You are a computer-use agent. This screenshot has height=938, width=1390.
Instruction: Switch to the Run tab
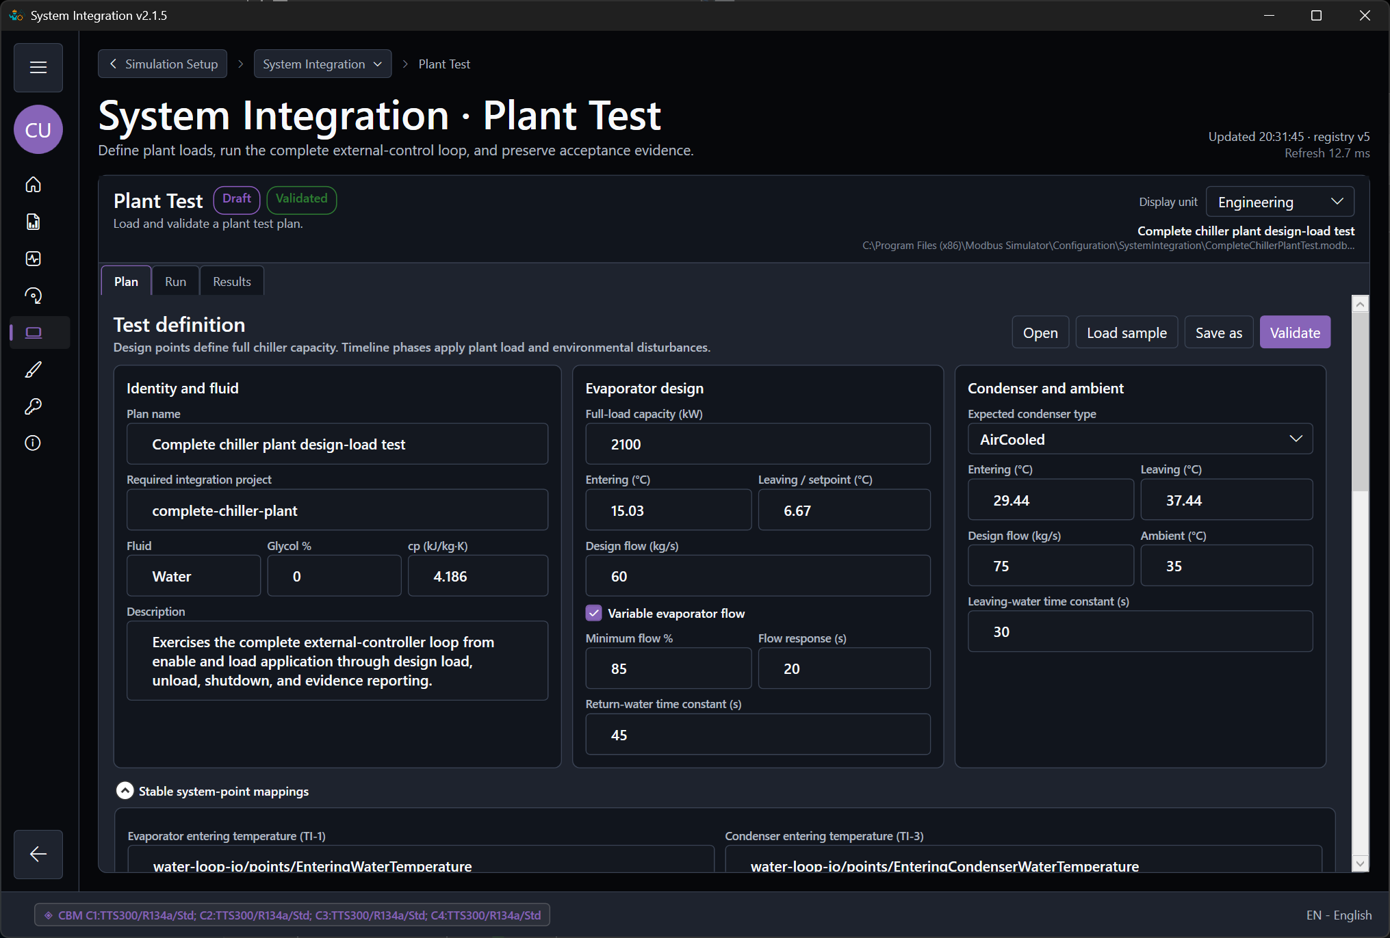point(175,281)
